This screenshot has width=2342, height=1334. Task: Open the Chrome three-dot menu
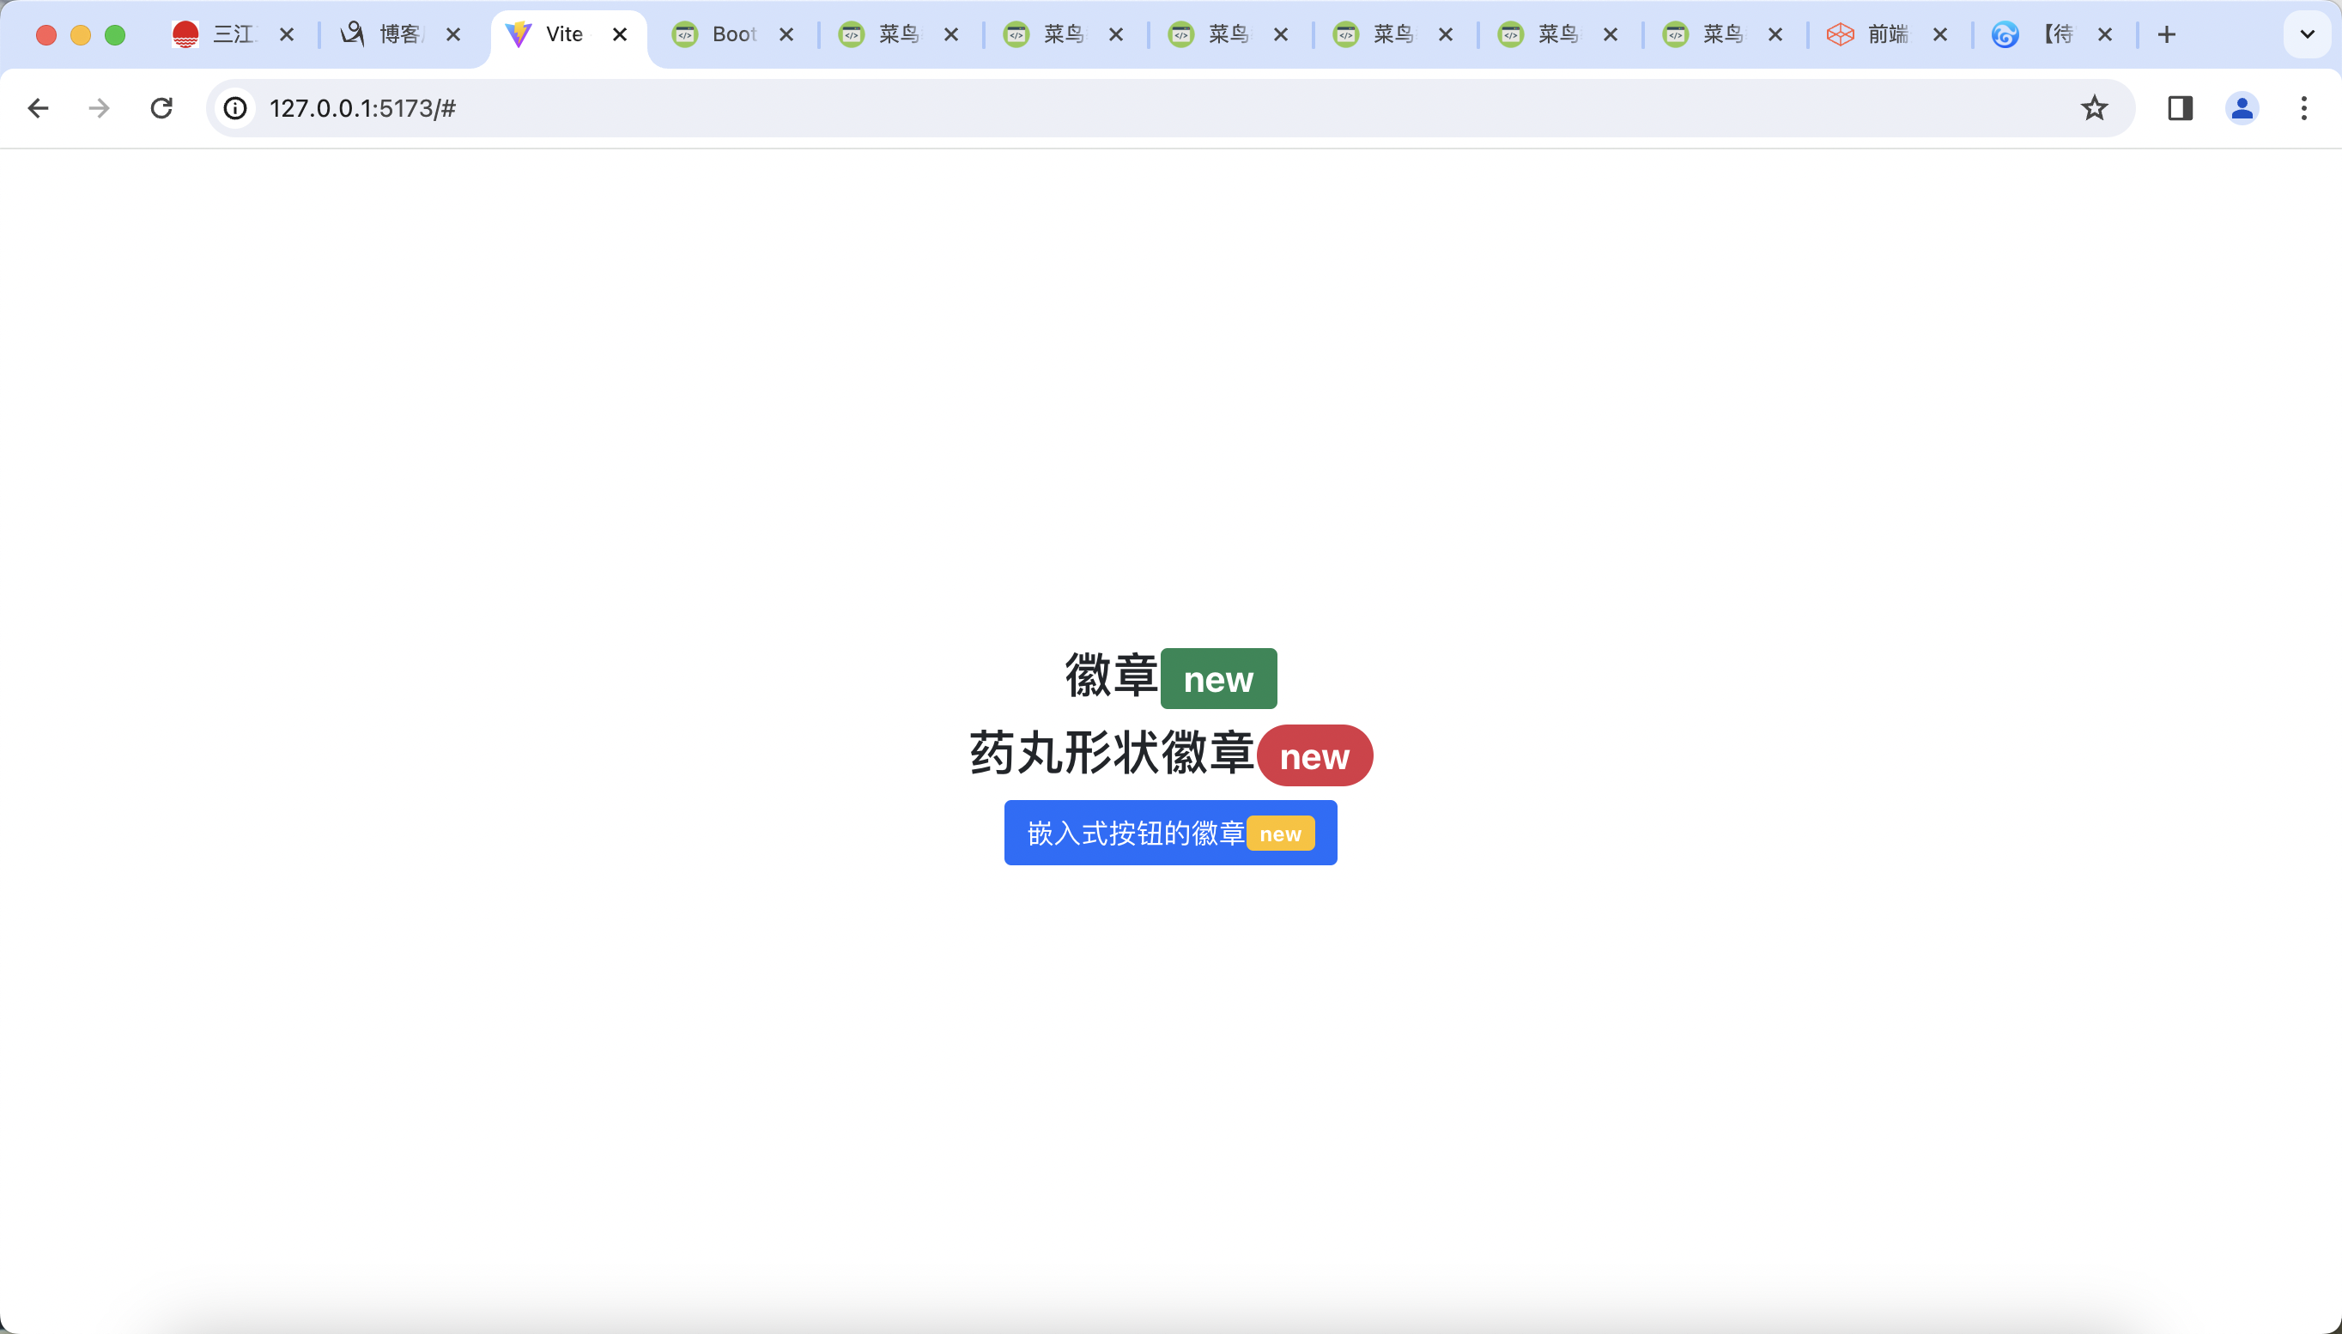[2303, 108]
